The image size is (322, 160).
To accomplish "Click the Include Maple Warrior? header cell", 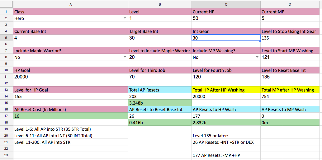I will tap(71, 51).
